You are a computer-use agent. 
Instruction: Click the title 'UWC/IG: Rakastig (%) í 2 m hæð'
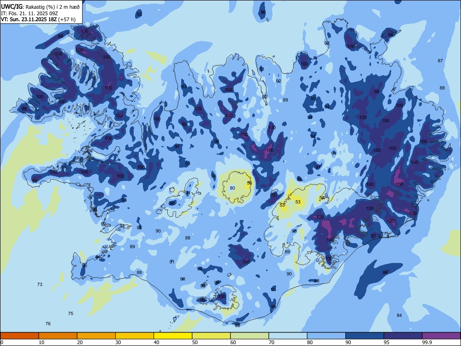[x=40, y=7]
